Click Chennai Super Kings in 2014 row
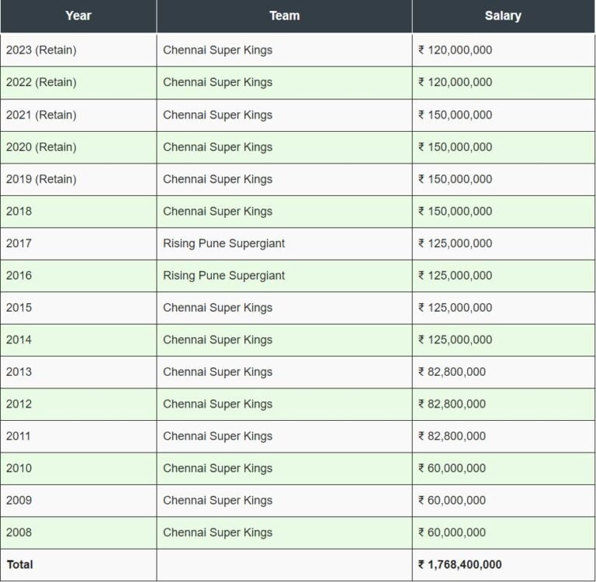Viewport: 596px width, 582px height. click(x=218, y=339)
